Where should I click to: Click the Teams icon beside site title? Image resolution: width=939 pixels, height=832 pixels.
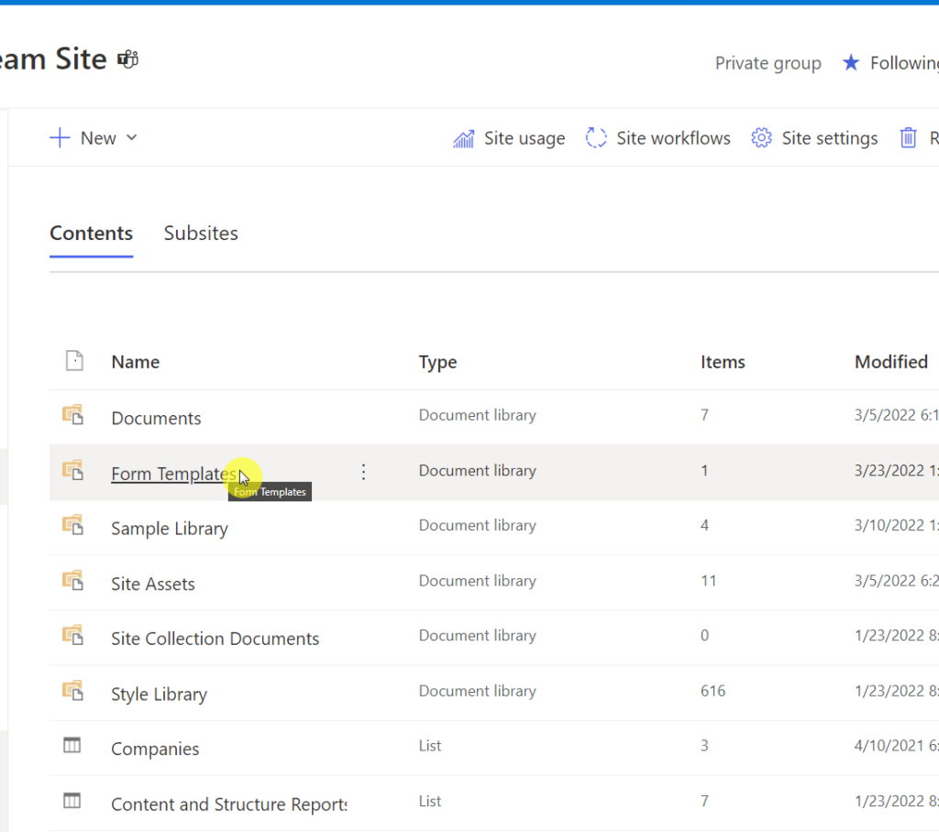tap(127, 60)
